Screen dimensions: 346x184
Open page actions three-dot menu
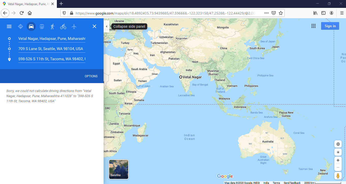coord(266,13)
